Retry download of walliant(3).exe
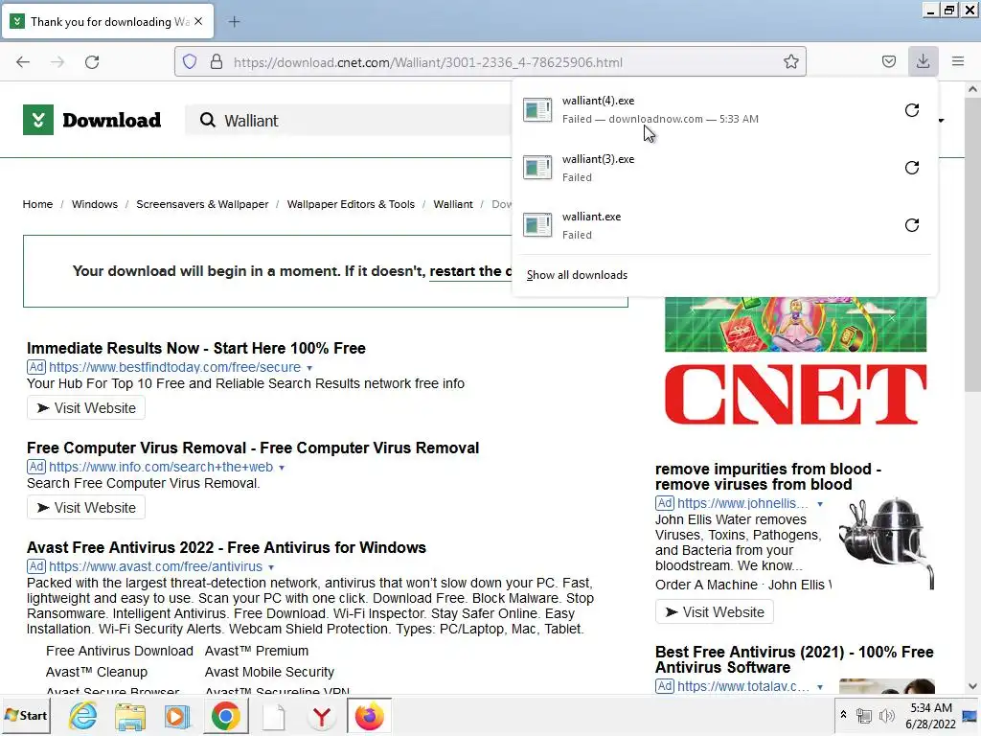This screenshot has width=981, height=736. (x=912, y=168)
